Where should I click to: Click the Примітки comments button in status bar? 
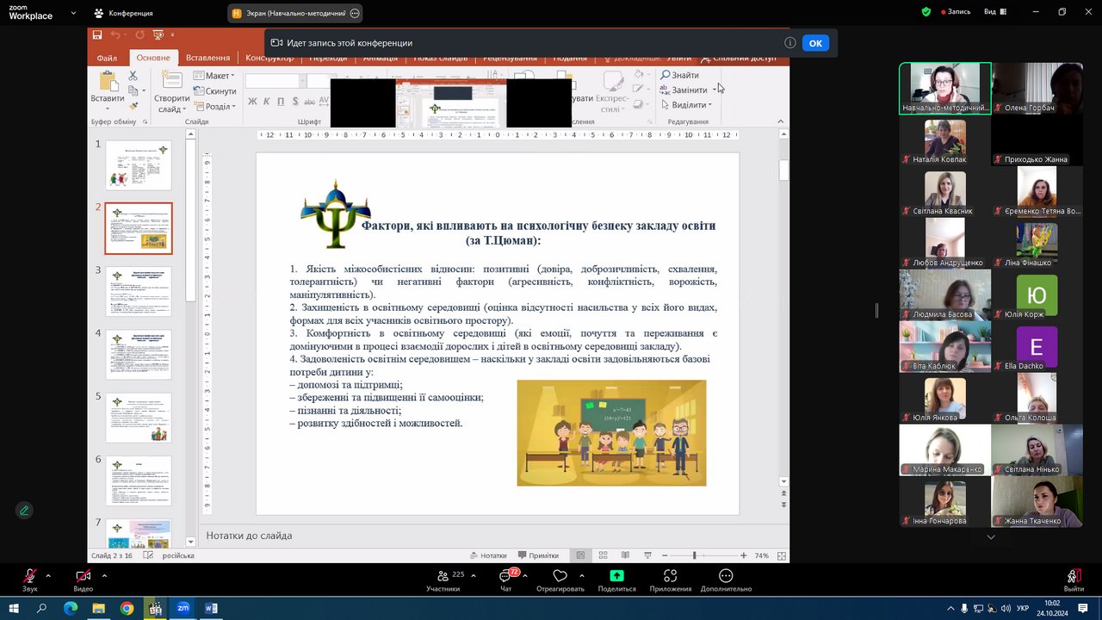538,555
